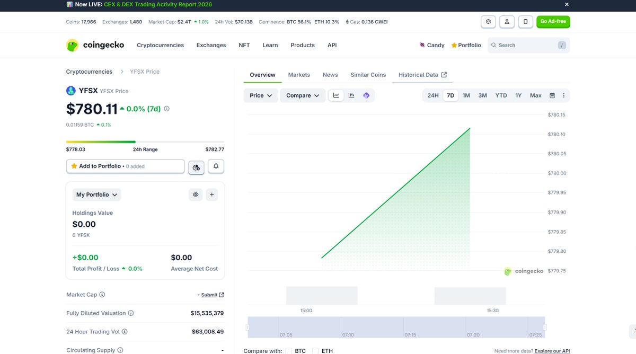Click 24 Hour Trading Vol info icon
The height and width of the screenshot is (354, 636).
pyautogui.click(x=125, y=332)
